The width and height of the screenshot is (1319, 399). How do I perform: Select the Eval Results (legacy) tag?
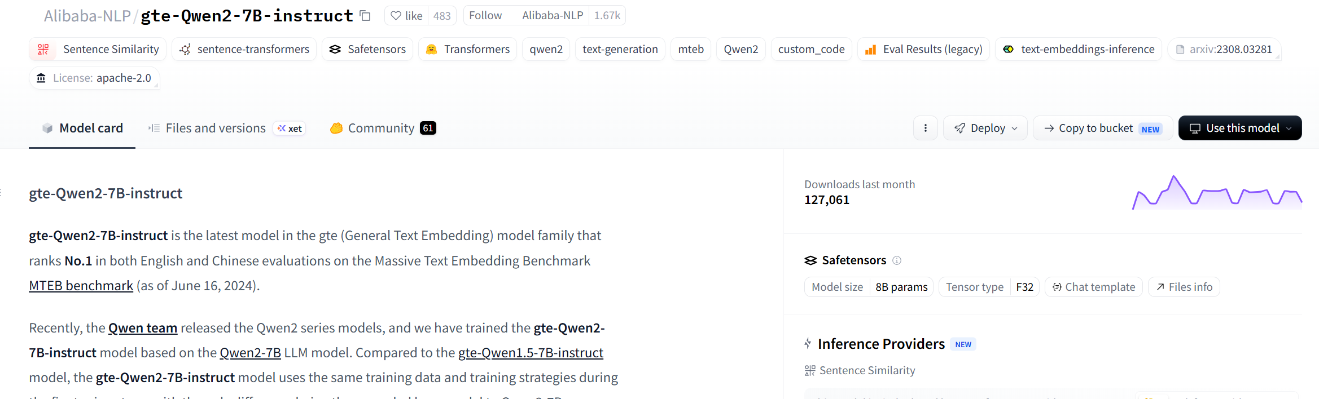(923, 49)
